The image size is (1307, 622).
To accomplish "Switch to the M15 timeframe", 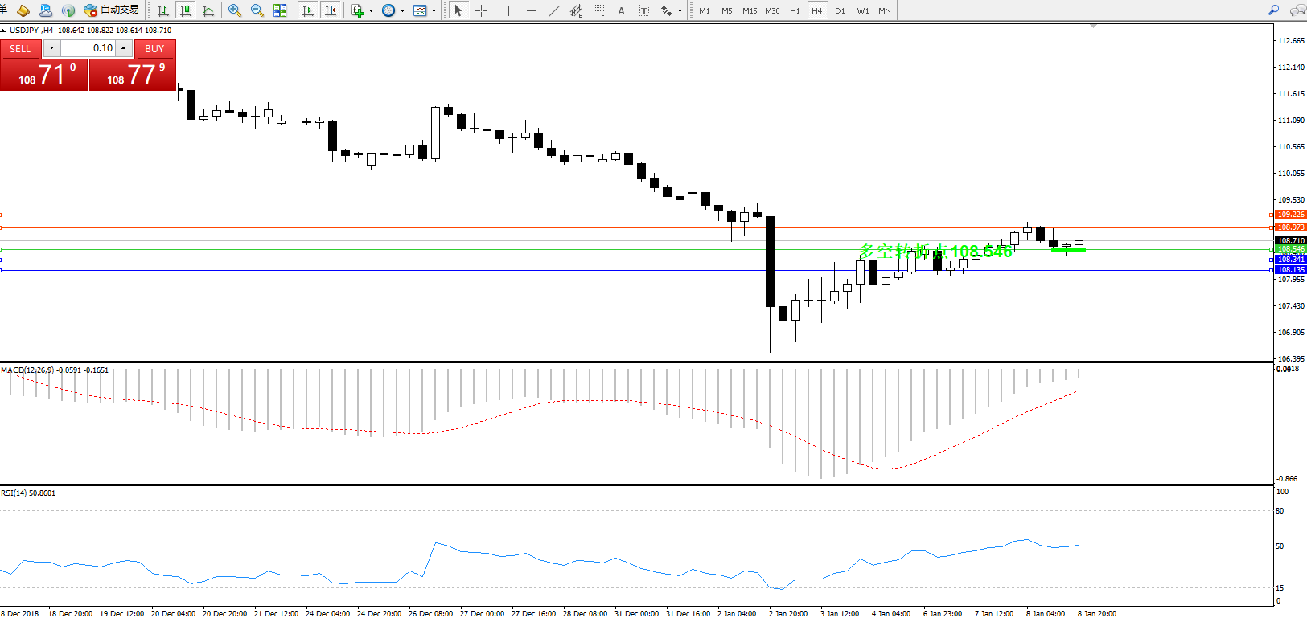I will 750,10.
